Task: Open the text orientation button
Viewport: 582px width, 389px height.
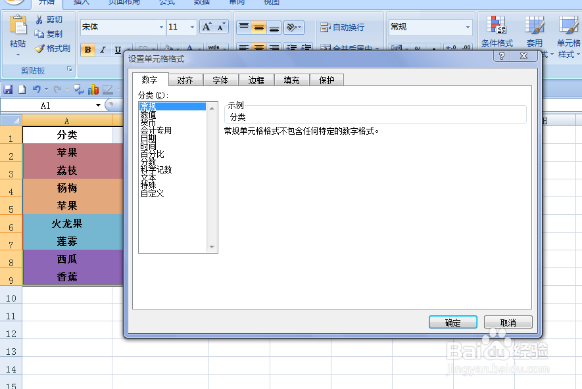Action: pos(291,27)
